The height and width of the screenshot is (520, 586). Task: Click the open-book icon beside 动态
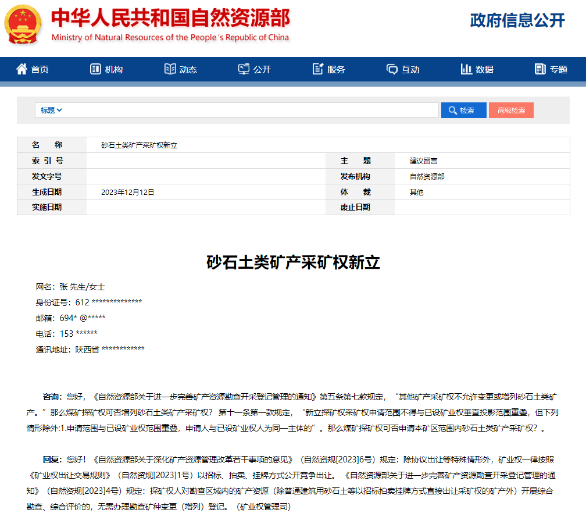click(170, 69)
